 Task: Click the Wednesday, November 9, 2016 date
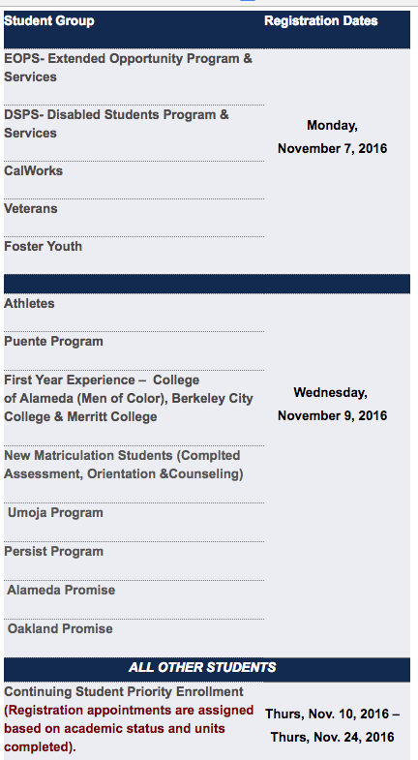point(332,405)
